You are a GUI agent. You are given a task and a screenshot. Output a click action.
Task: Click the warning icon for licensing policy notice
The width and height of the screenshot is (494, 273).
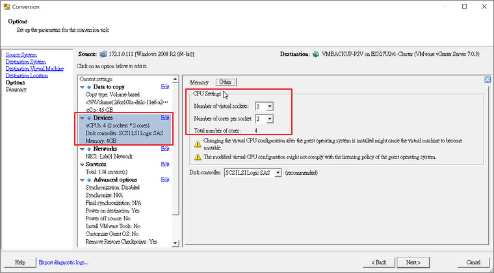click(198, 157)
